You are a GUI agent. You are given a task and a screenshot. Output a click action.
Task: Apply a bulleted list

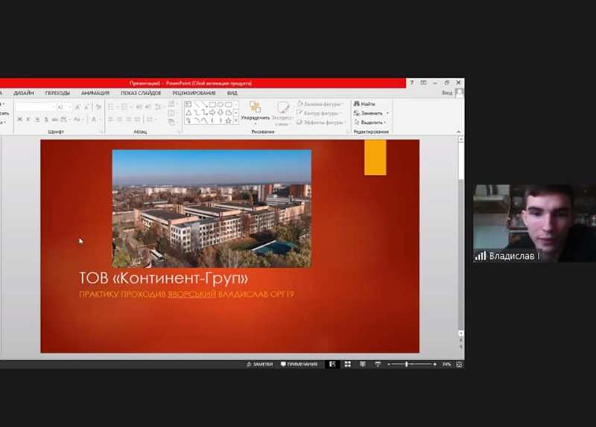(x=112, y=107)
